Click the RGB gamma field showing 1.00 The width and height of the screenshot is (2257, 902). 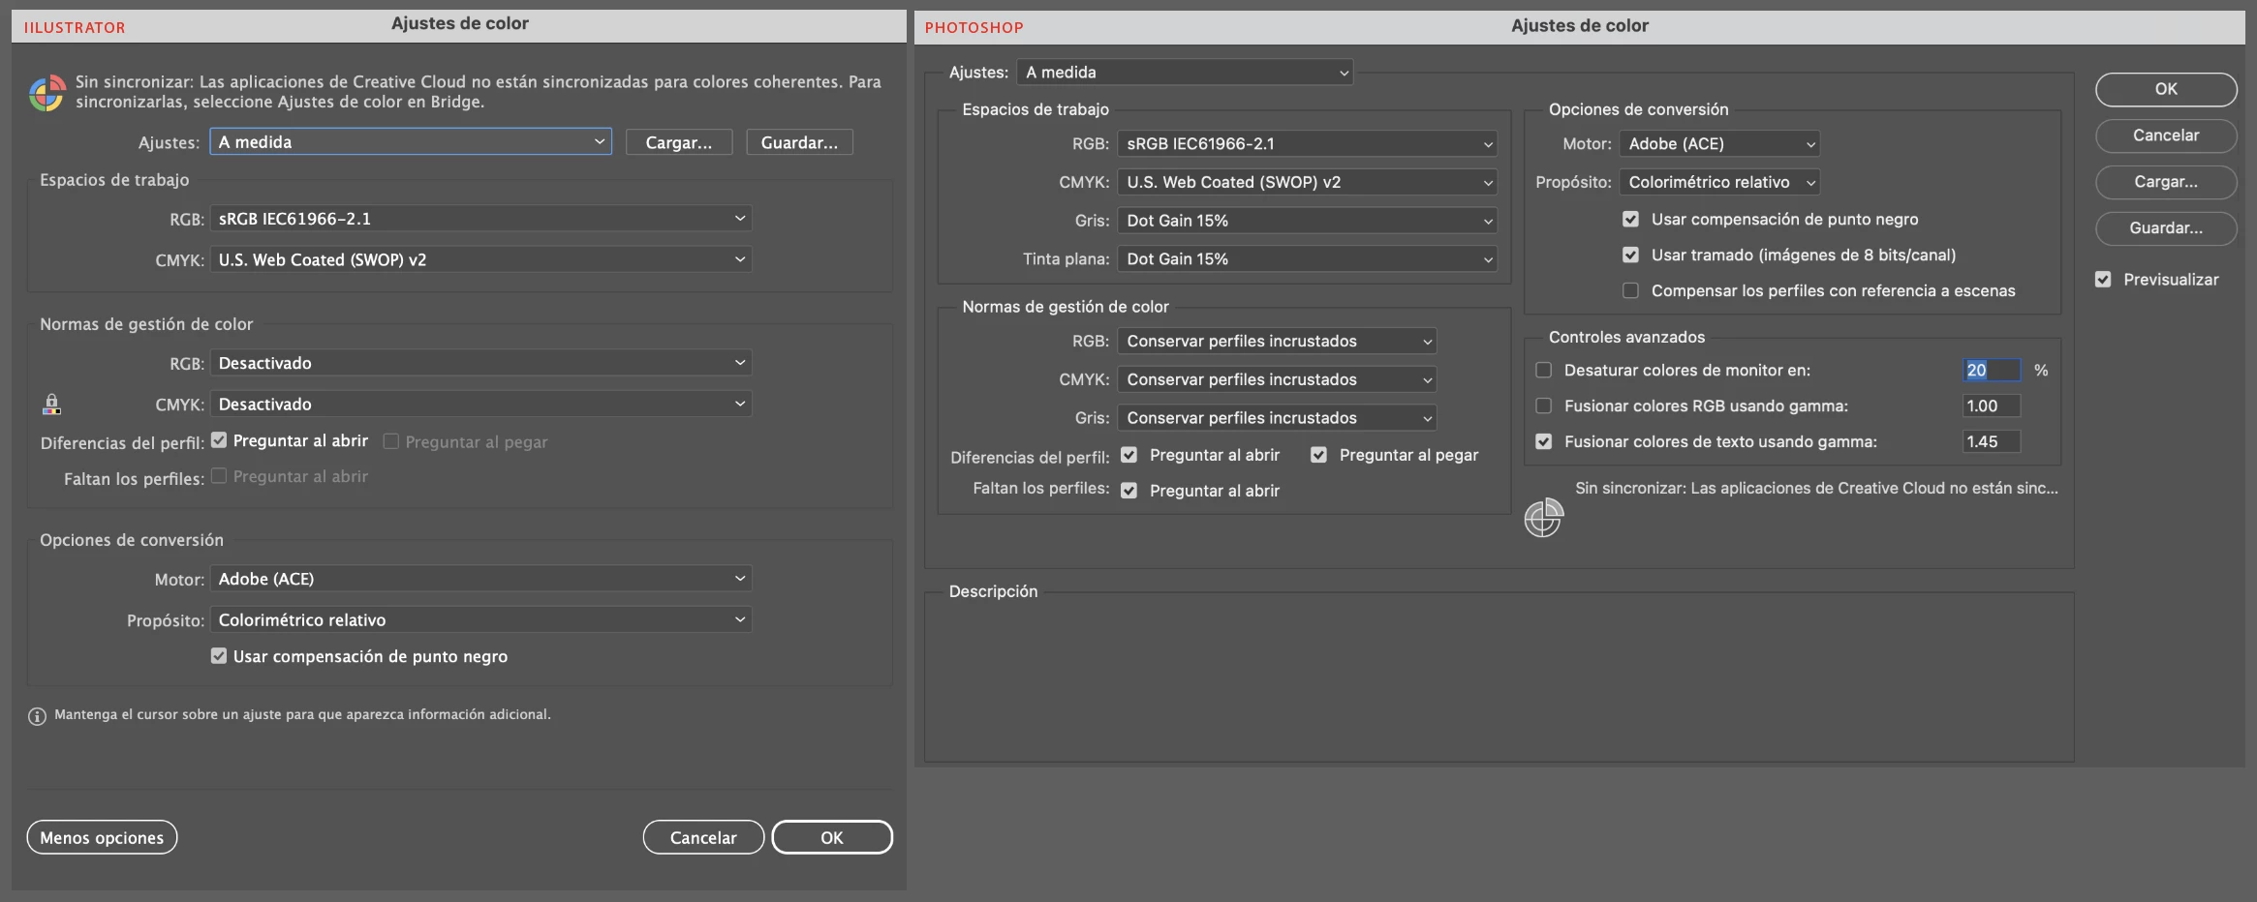1992,406
